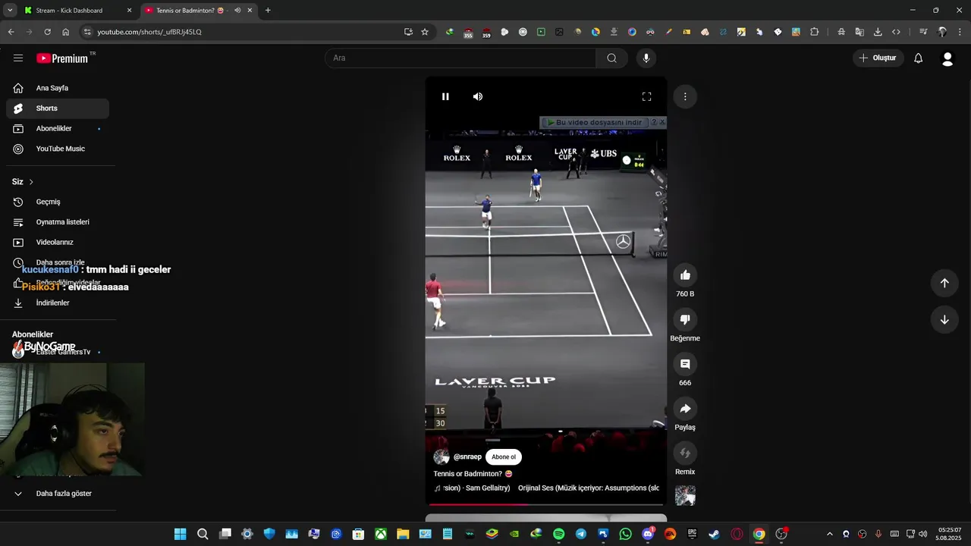This screenshot has height=546, width=971.
Task: Open the account avatar menu
Action: click(x=947, y=58)
